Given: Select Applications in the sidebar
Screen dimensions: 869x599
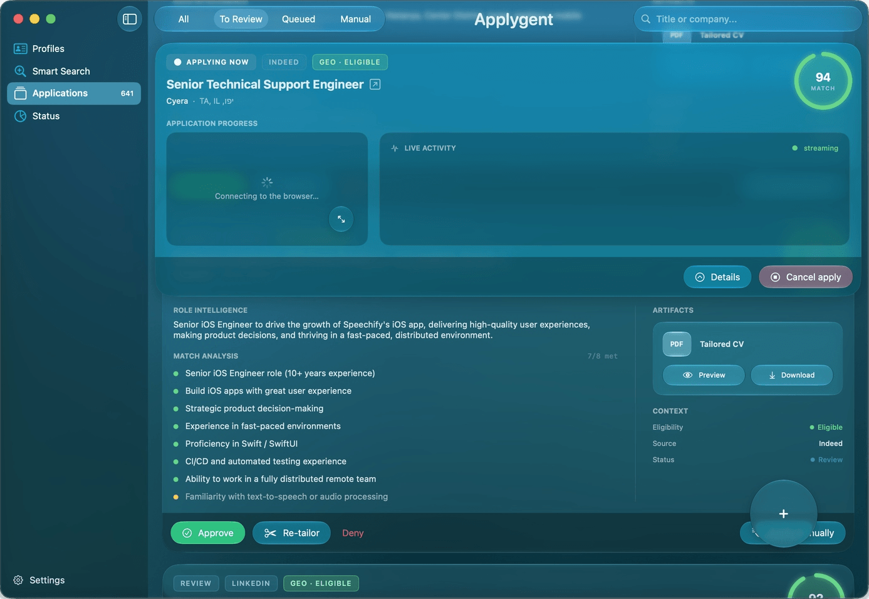Looking at the screenshot, I should point(74,93).
